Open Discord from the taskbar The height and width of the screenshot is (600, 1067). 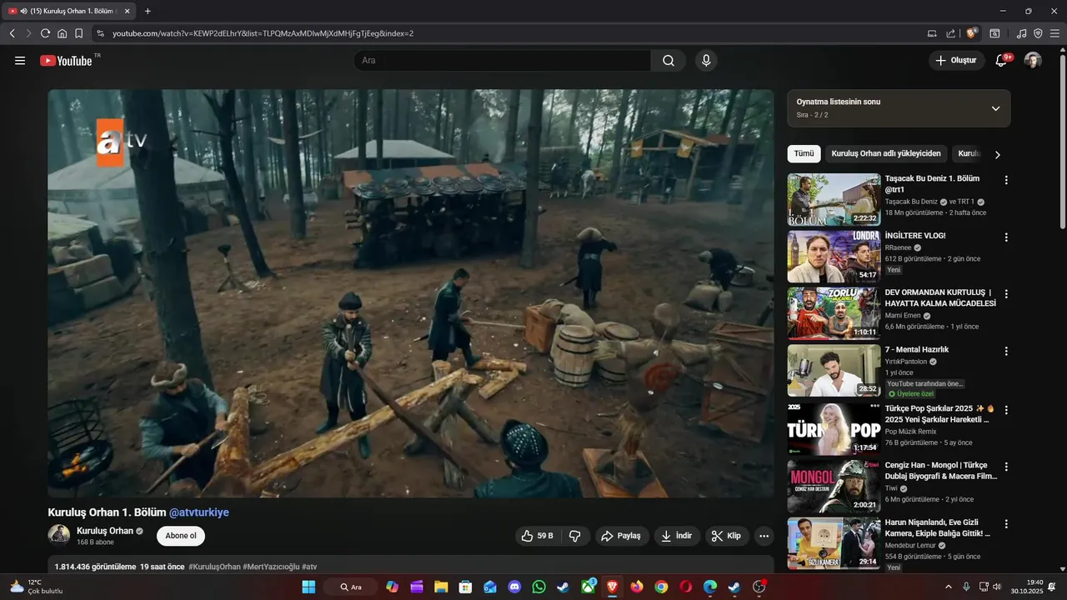click(514, 587)
